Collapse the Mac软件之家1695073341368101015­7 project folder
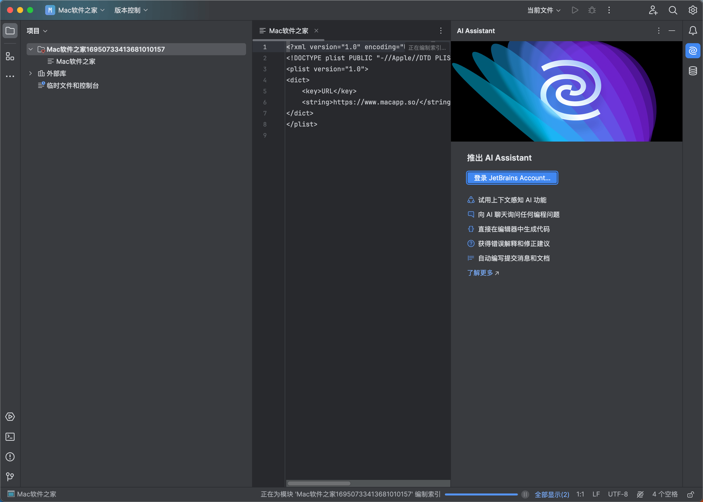703x502 pixels. tap(30, 49)
